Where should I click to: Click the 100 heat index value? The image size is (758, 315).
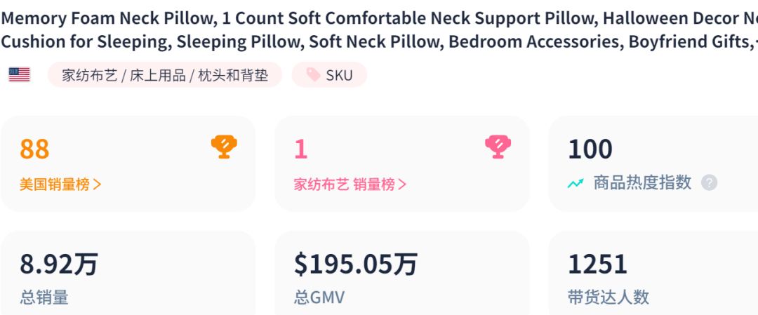click(590, 149)
